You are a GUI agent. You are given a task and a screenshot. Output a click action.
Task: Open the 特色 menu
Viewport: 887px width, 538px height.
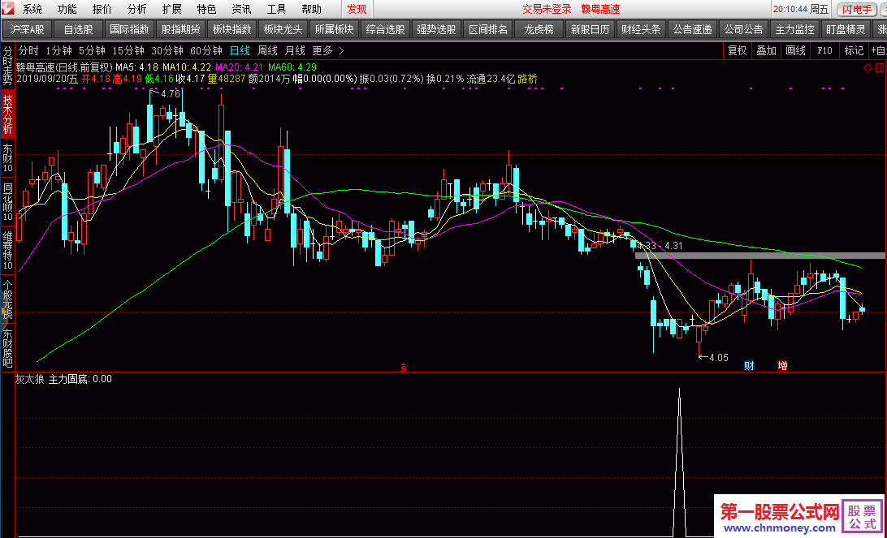[206, 9]
